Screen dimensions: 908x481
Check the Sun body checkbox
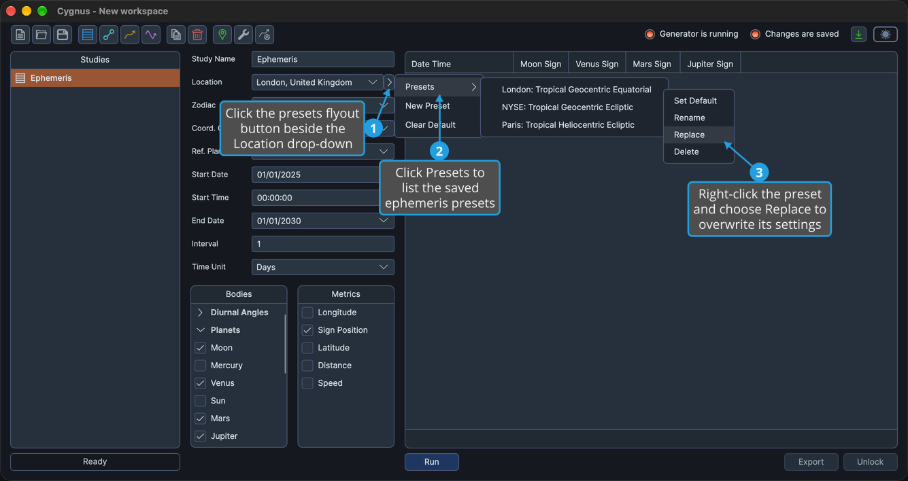[201, 401]
